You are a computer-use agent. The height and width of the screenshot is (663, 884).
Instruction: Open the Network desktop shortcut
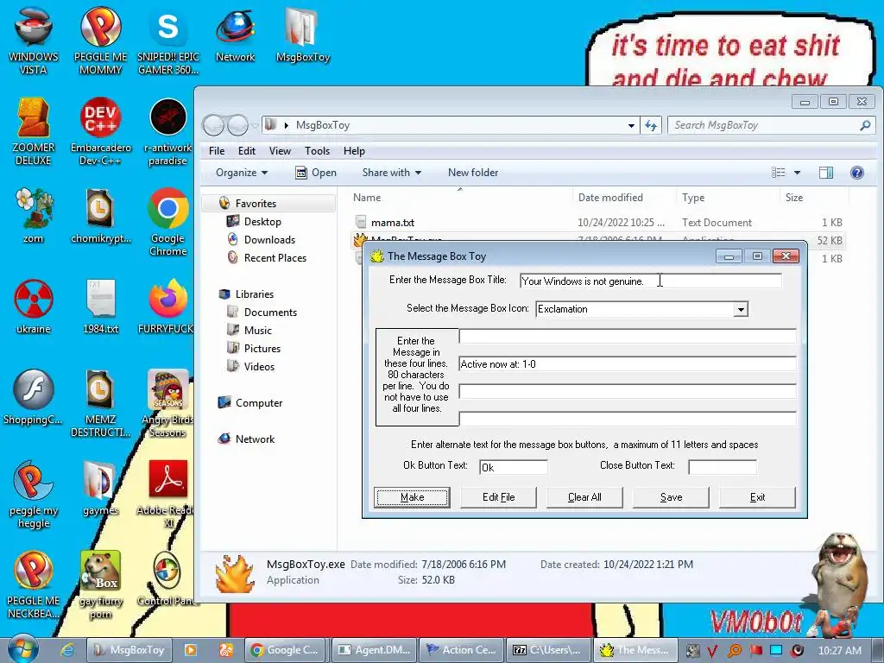(x=235, y=35)
